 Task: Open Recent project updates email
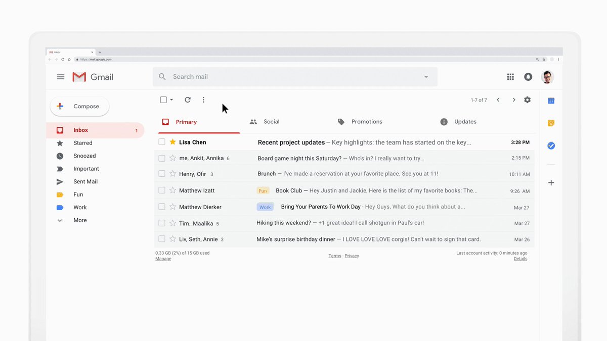click(x=344, y=142)
